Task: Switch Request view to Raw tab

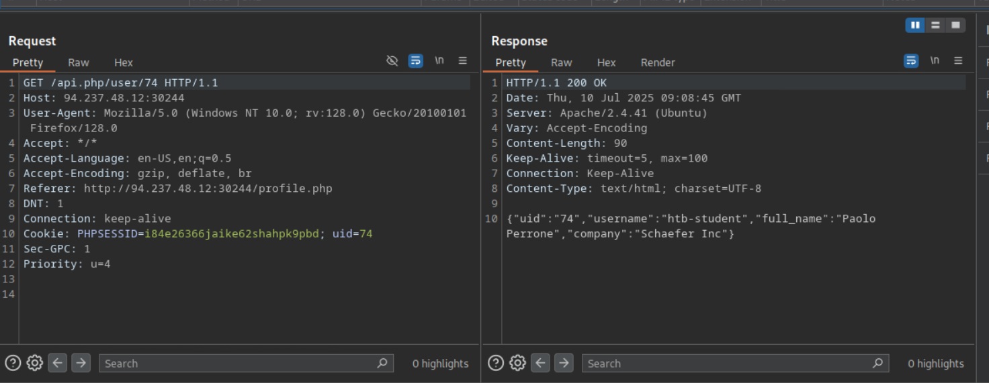Action: click(78, 62)
